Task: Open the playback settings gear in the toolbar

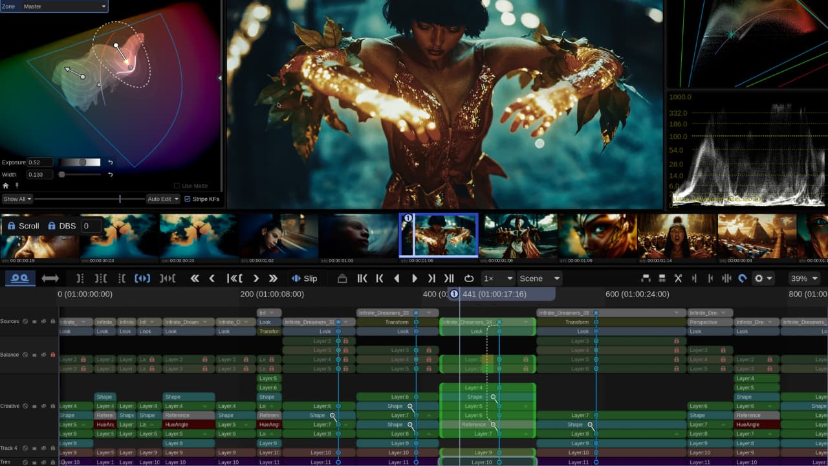Action: [757, 278]
